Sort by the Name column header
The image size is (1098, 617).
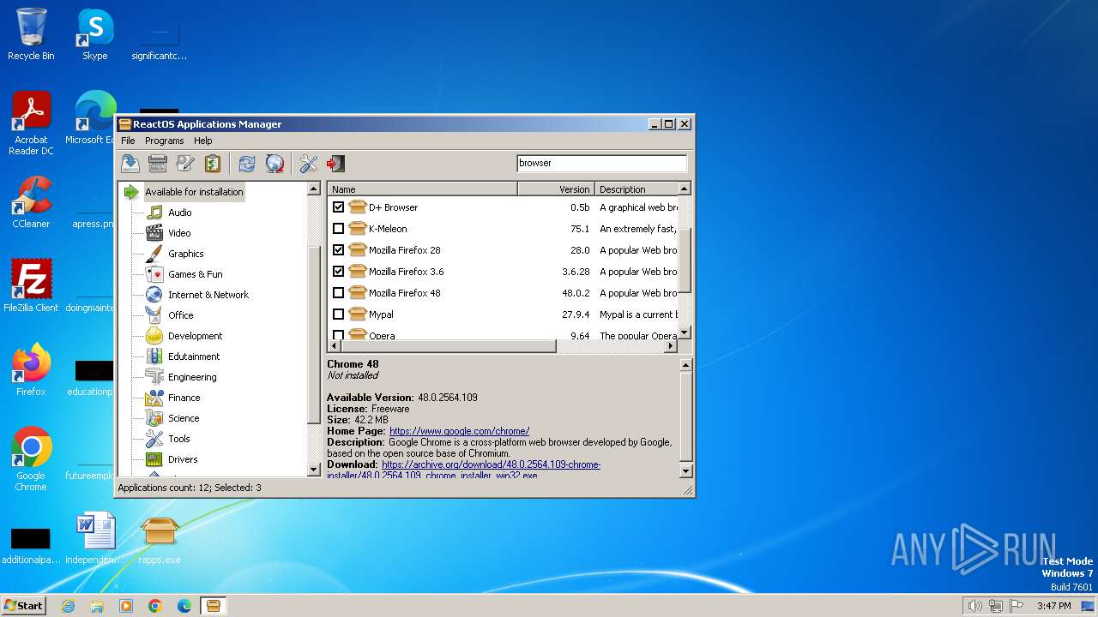422,189
